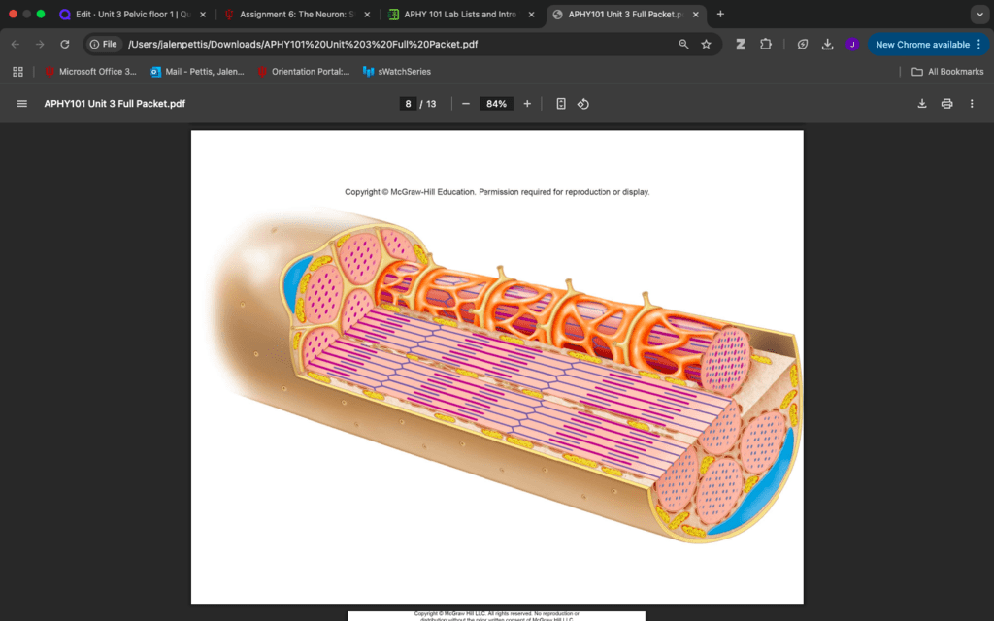The image size is (994, 621).
Task: Click the File site info chip
Action: (104, 45)
